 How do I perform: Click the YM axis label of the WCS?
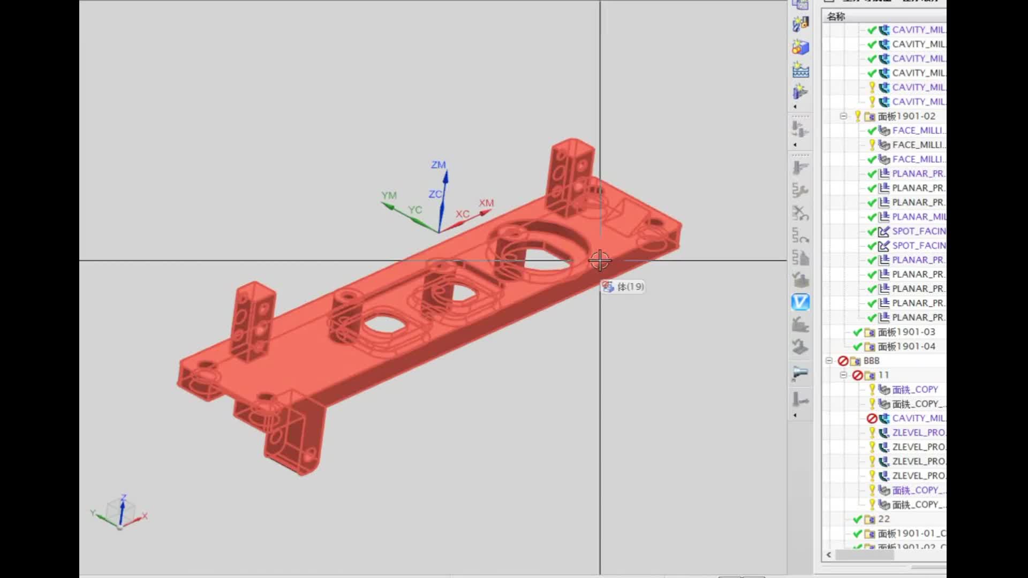point(389,195)
